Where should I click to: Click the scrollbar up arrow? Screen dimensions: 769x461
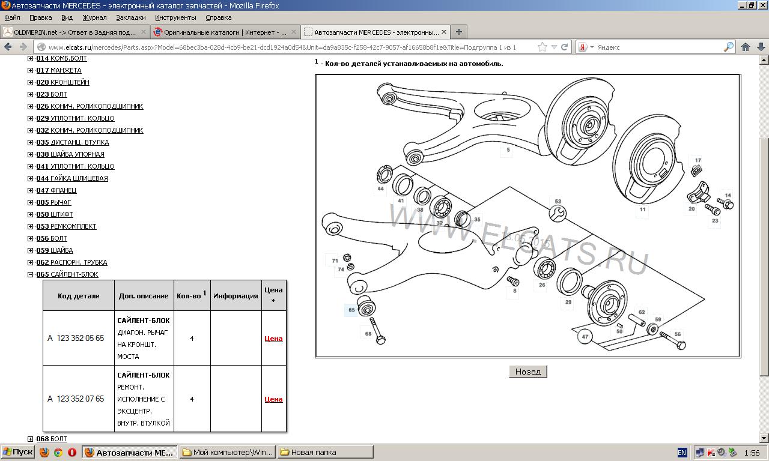[x=764, y=60]
